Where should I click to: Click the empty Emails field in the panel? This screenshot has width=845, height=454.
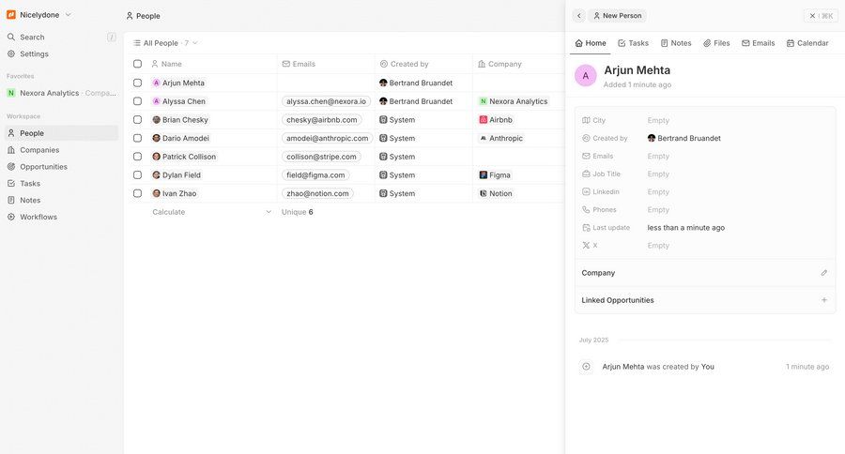(x=658, y=157)
